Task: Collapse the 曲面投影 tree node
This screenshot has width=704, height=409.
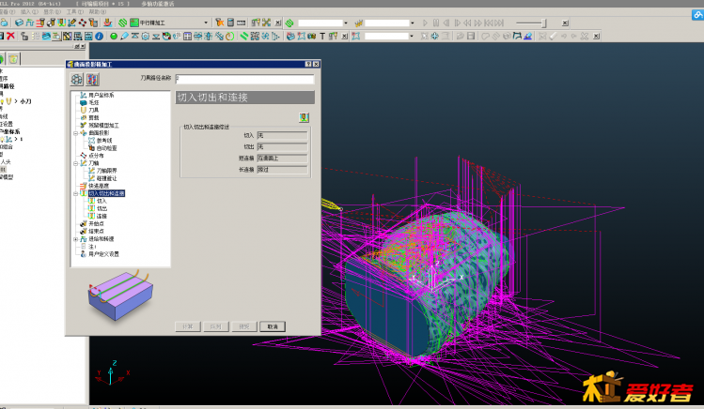Action: point(75,133)
